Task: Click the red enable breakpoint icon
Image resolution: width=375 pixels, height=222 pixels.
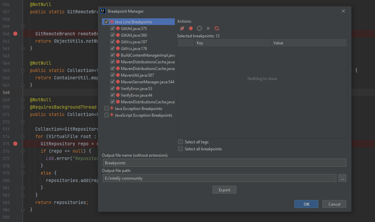Action: [x=191, y=28]
